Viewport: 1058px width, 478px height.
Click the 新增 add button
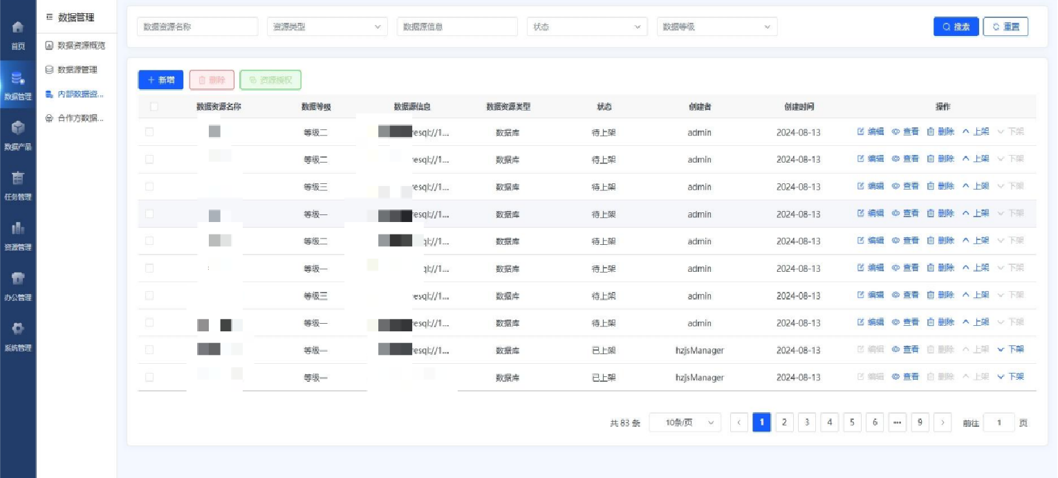point(160,80)
